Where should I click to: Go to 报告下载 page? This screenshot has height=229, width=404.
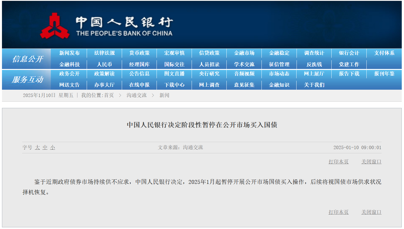click(349, 74)
